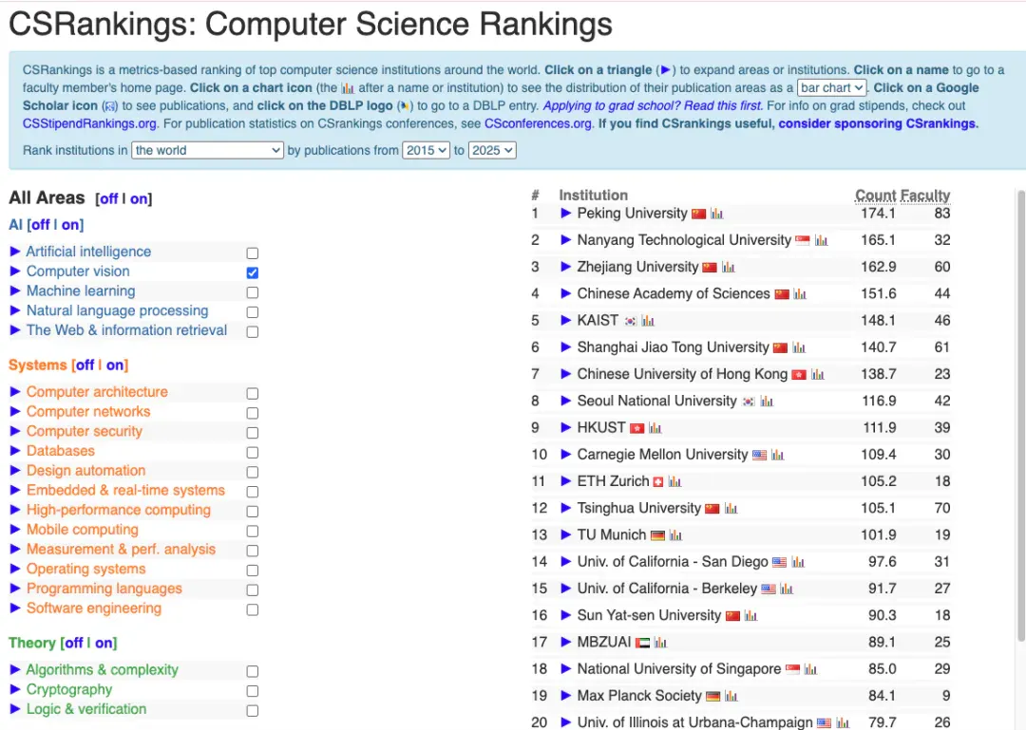
Task: Check the Cryptography checkbox
Action: (253, 691)
